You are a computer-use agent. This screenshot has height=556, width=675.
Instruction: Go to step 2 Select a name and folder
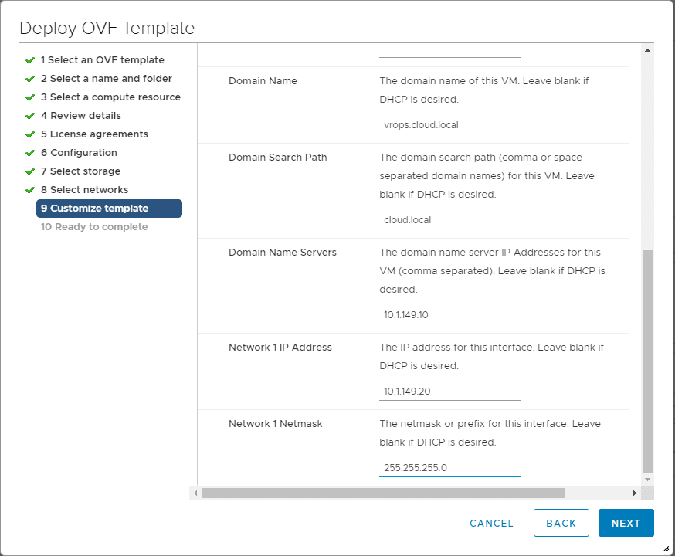pyautogui.click(x=107, y=79)
